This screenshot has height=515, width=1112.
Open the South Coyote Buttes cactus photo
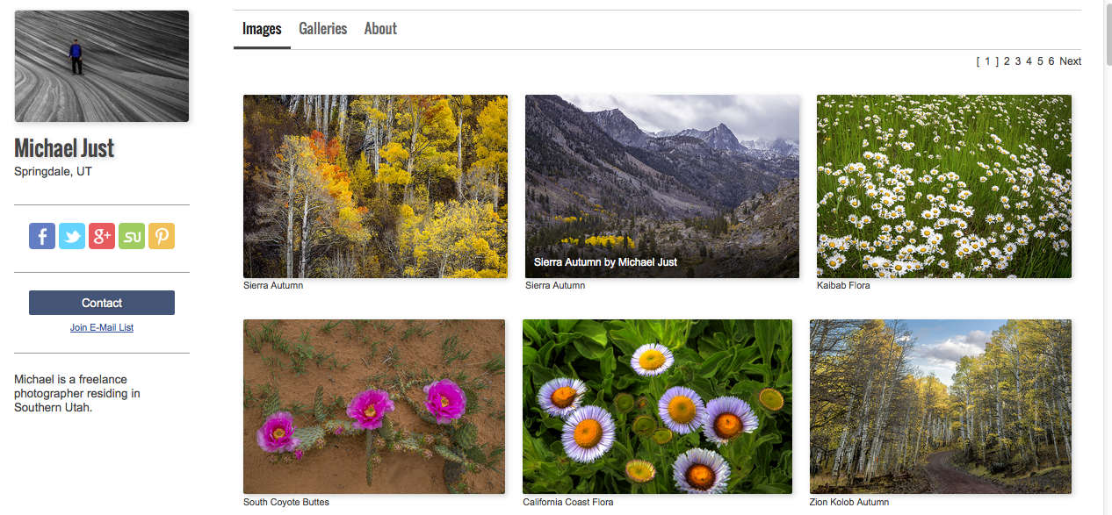(x=374, y=406)
